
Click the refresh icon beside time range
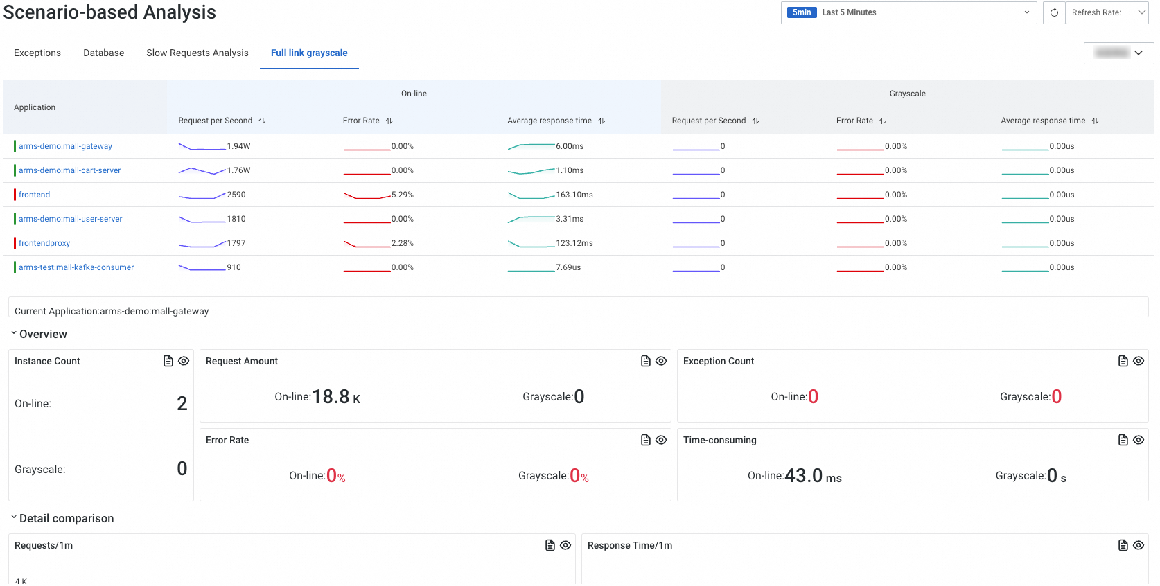click(x=1053, y=12)
